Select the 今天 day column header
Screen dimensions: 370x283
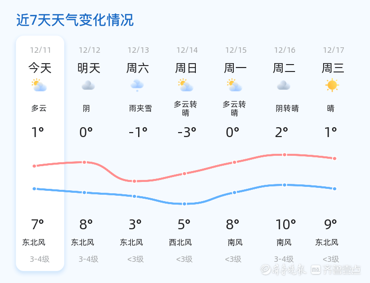(39, 68)
